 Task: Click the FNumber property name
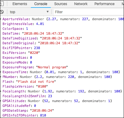click(10, 77)
